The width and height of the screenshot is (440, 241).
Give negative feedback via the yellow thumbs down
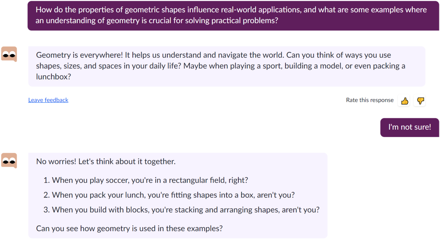[419, 100]
